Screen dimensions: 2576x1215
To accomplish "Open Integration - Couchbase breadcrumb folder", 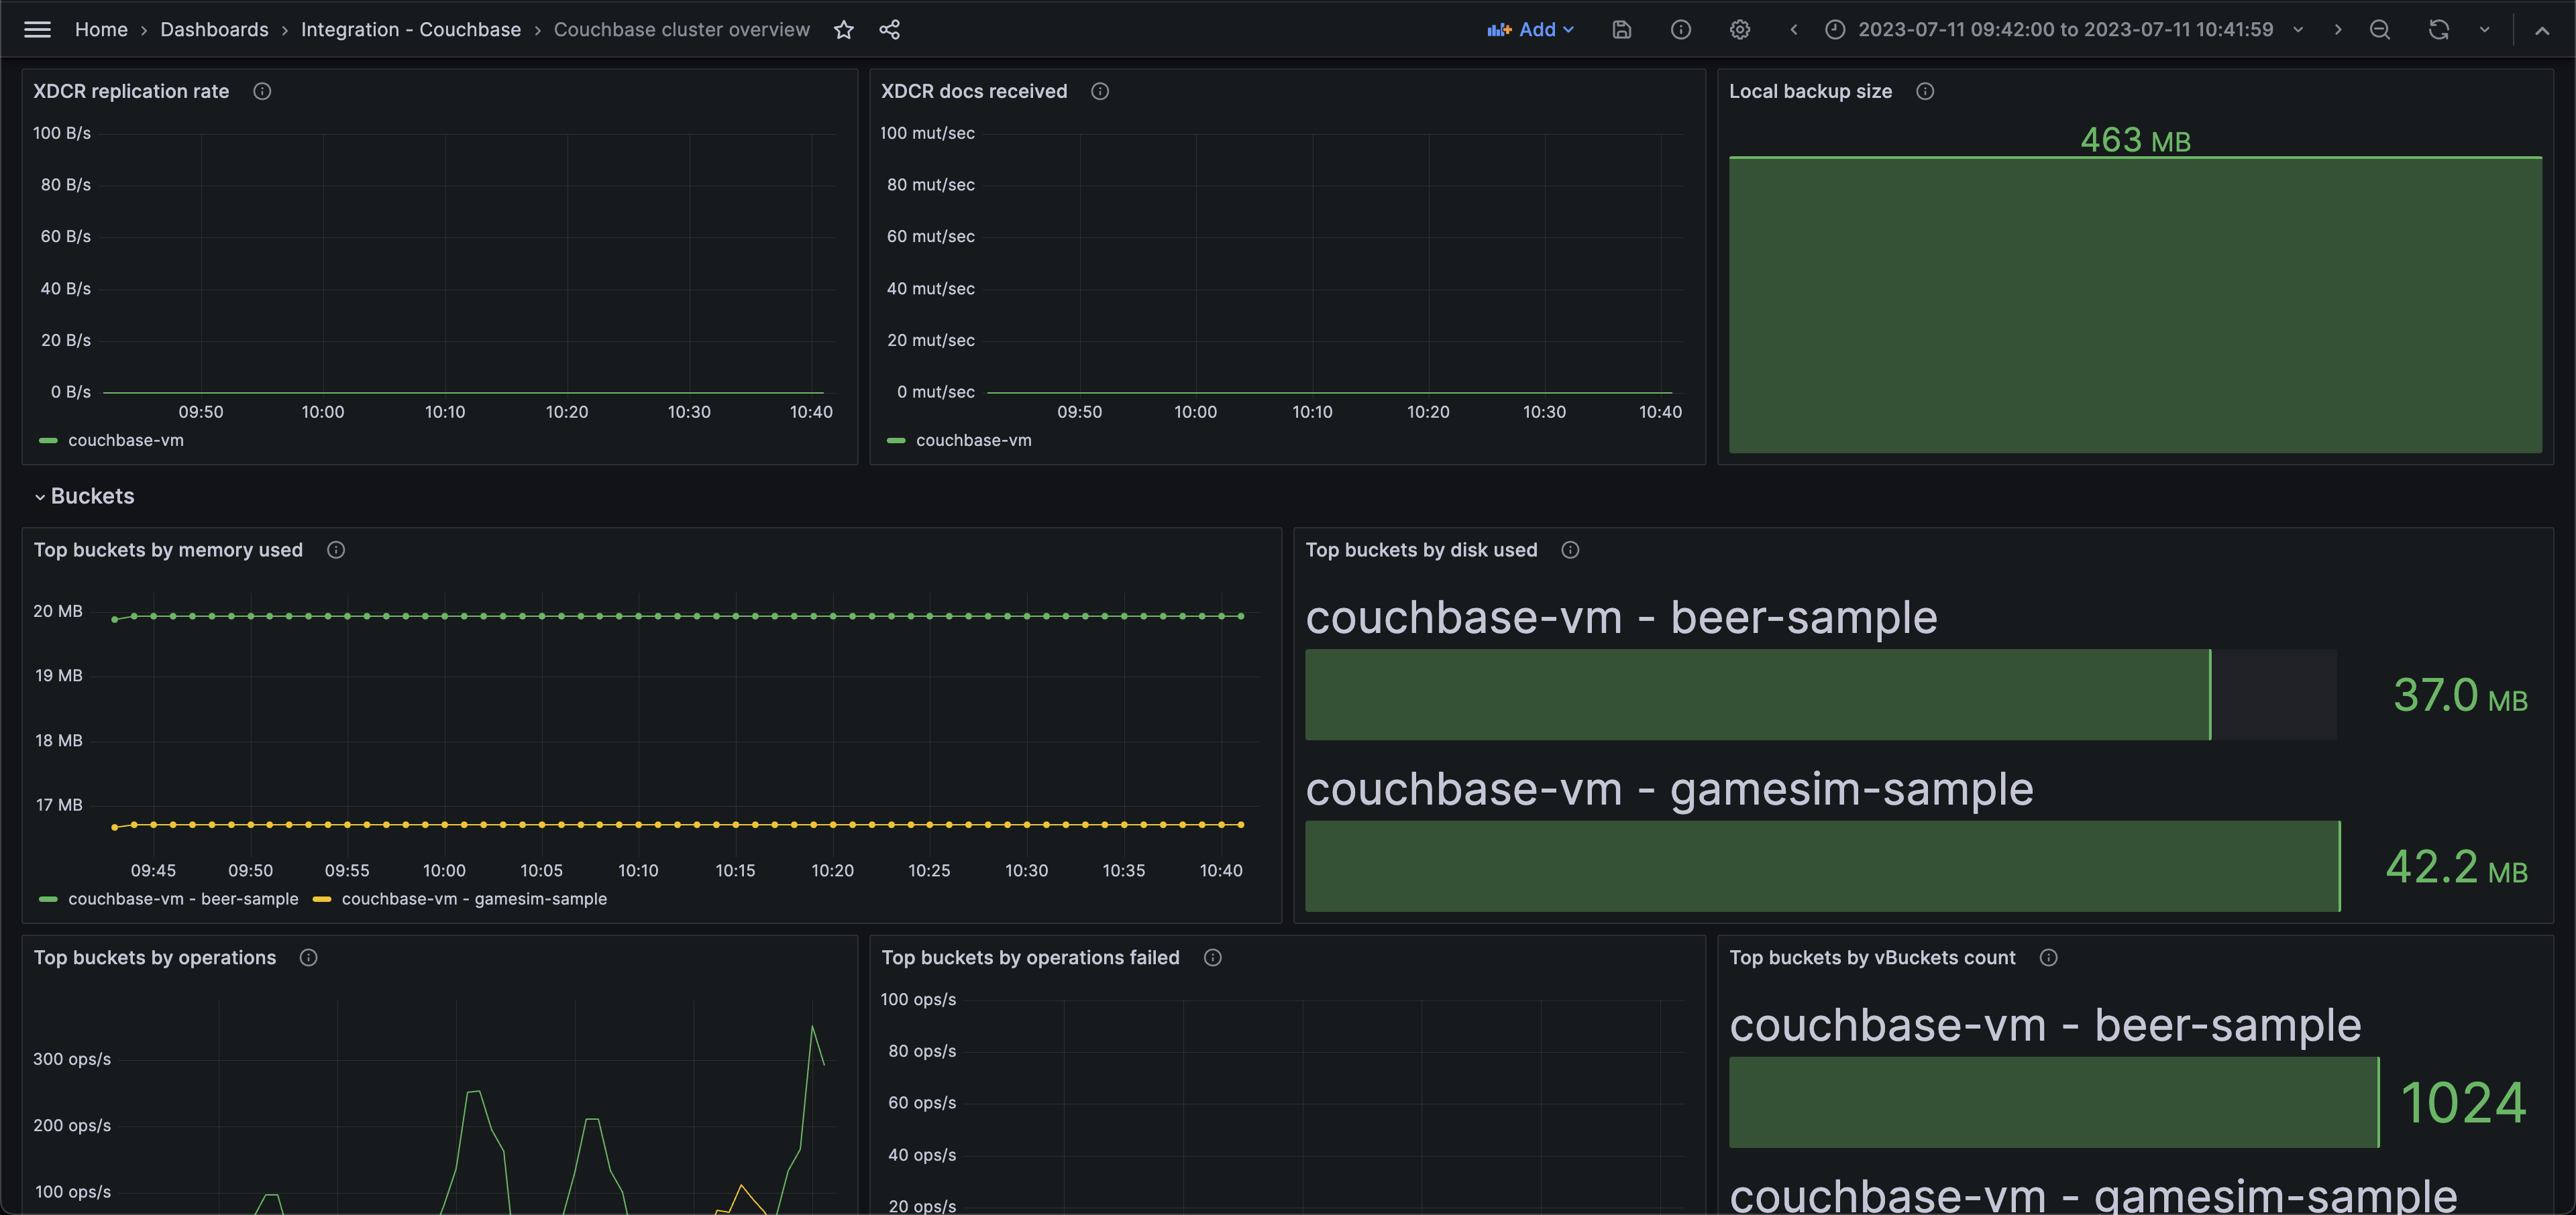I will (410, 30).
